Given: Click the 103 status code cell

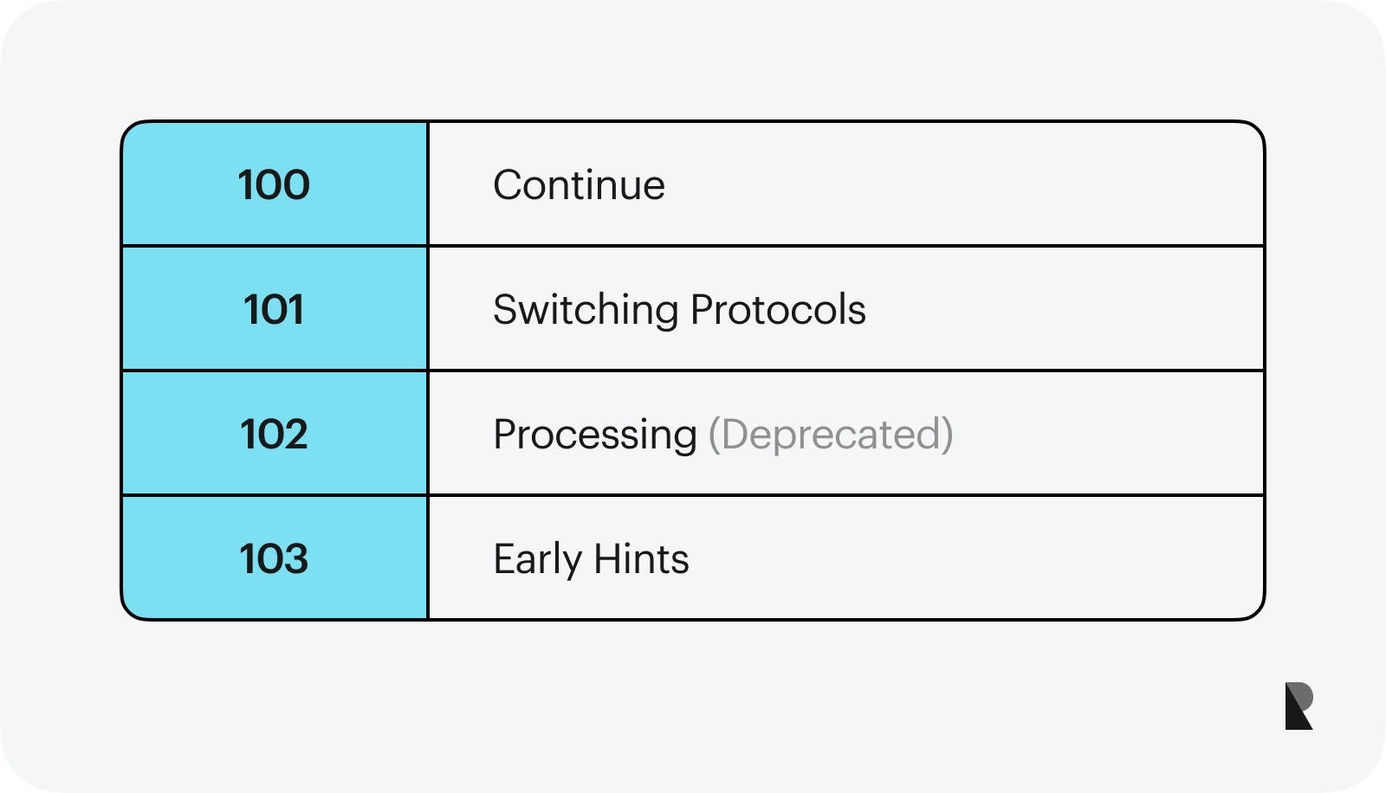Looking at the screenshot, I should (274, 558).
